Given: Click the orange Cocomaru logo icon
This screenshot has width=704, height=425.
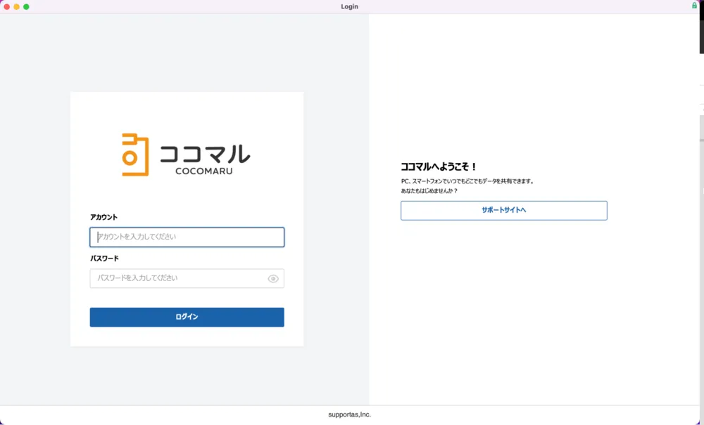Looking at the screenshot, I should point(134,155).
